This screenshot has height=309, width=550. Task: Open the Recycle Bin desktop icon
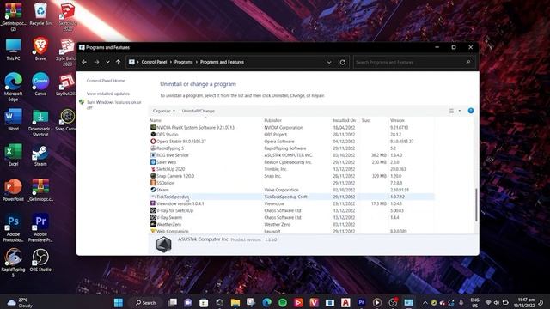pyautogui.click(x=40, y=14)
